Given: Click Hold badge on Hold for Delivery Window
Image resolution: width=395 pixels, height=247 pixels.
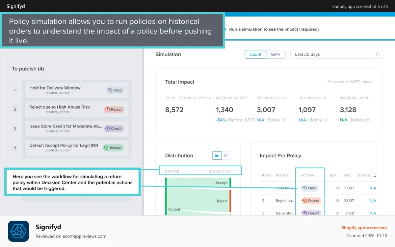Looking at the screenshot, I should point(115,90).
